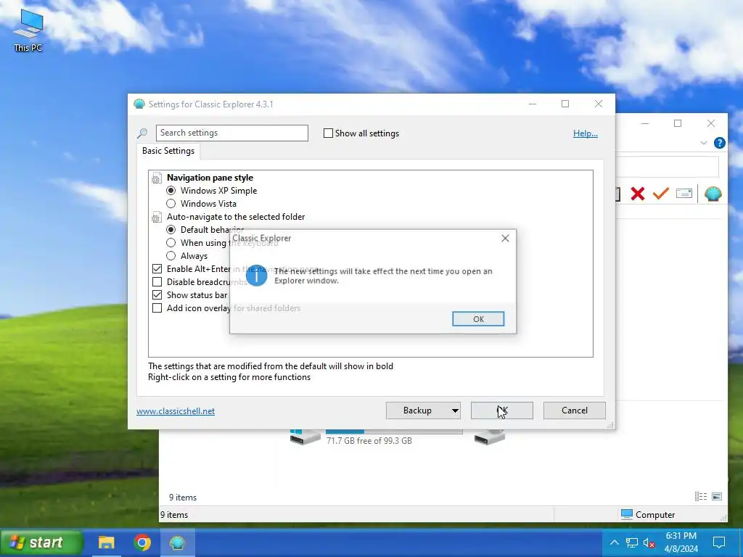Open the notification center icon
Screen dimensions: 743x557
719,542
